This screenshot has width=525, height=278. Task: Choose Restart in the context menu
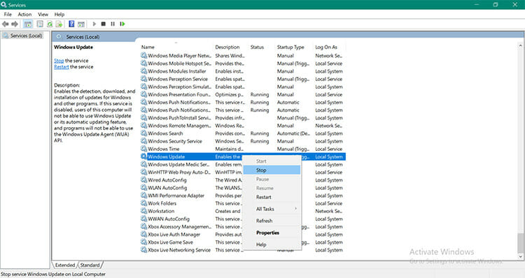[x=272, y=197]
